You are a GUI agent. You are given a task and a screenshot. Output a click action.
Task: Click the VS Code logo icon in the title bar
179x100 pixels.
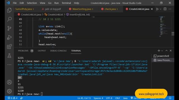[x=8, y=3]
